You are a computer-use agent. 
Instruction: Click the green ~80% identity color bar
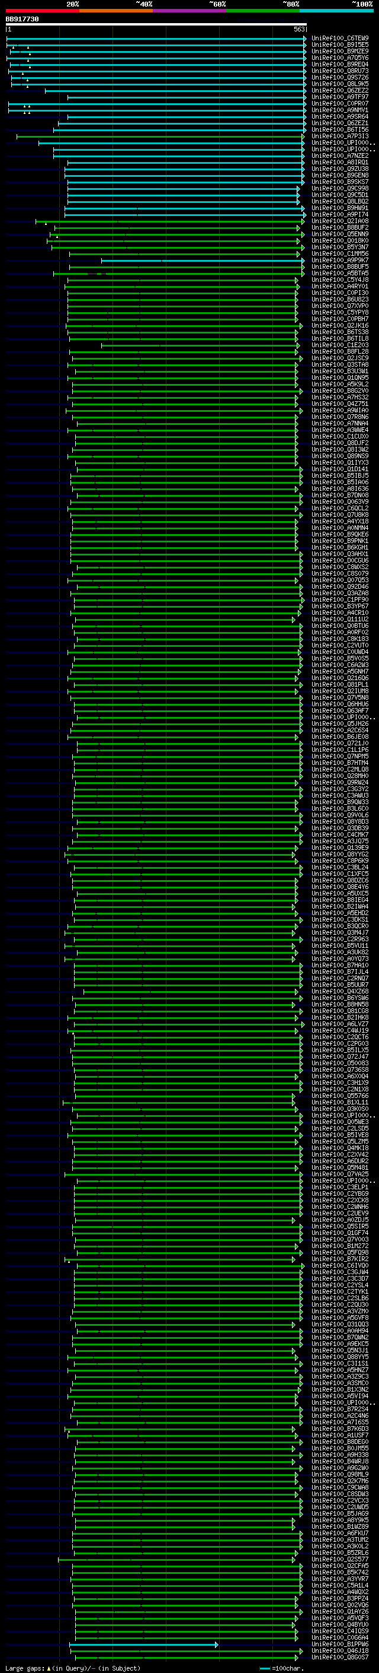point(263,11)
